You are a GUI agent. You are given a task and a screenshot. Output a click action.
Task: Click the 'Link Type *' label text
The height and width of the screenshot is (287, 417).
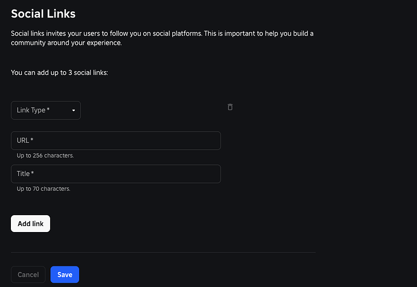(x=33, y=110)
